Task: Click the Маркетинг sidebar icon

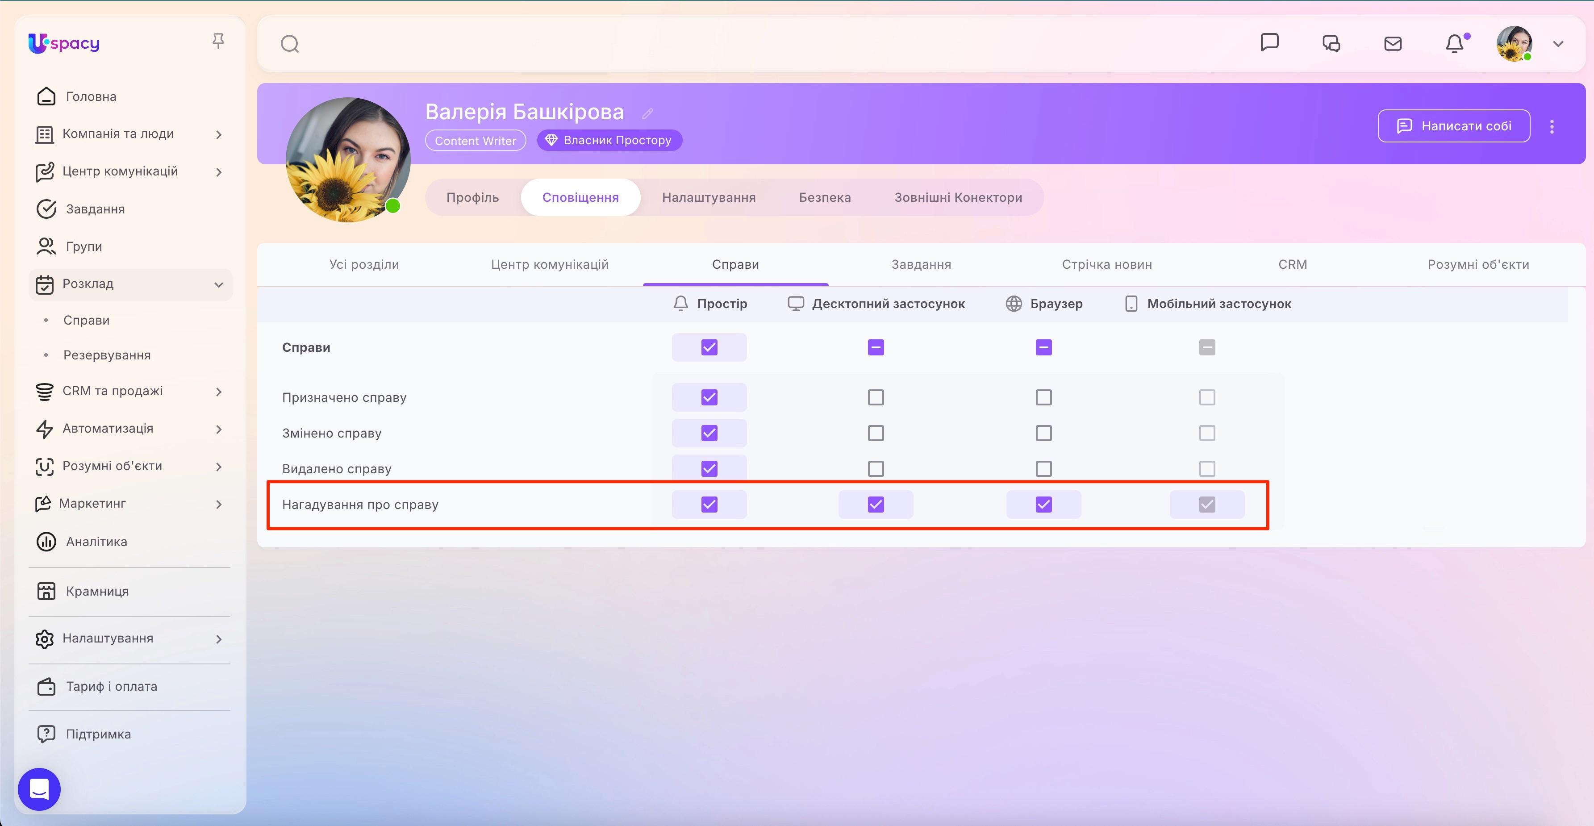Action: coord(43,503)
